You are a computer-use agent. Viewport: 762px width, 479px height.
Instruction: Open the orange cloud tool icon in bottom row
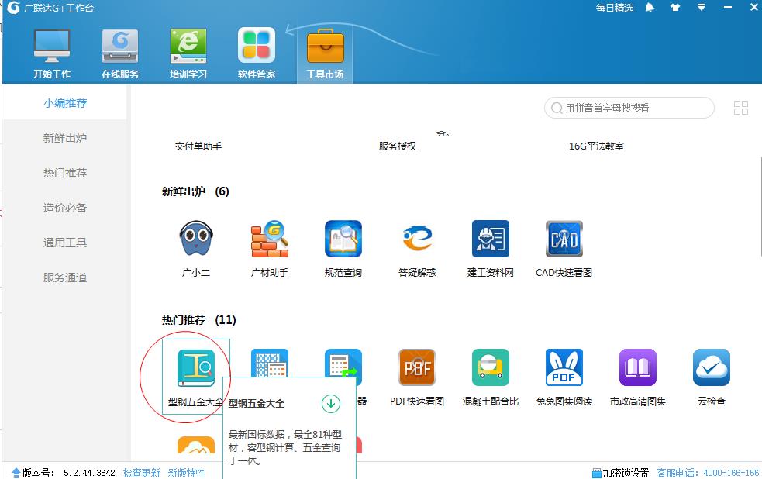(196, 444)
